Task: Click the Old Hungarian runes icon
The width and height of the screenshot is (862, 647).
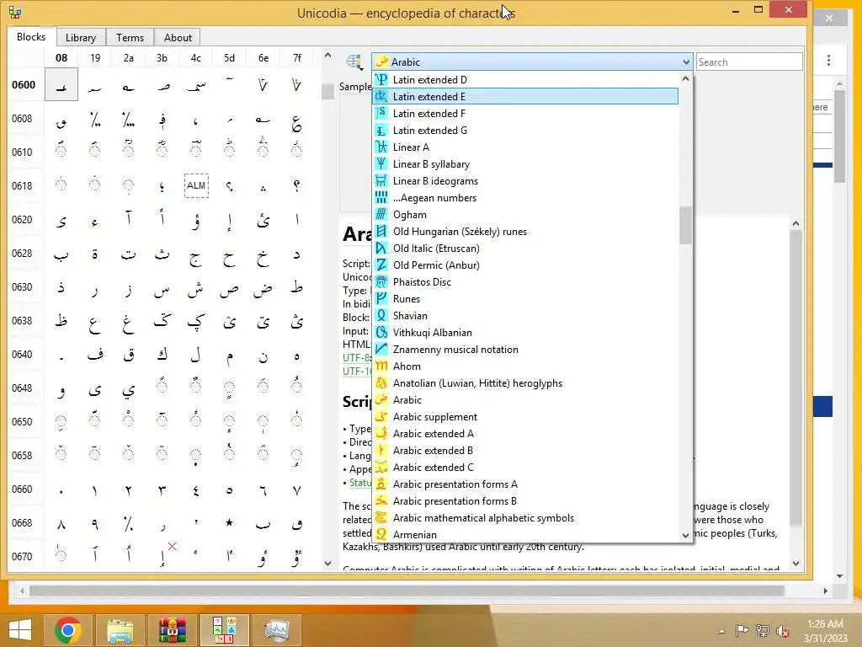Action: coord(381,232)
